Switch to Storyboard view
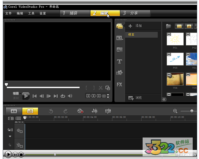 (14, 111)
